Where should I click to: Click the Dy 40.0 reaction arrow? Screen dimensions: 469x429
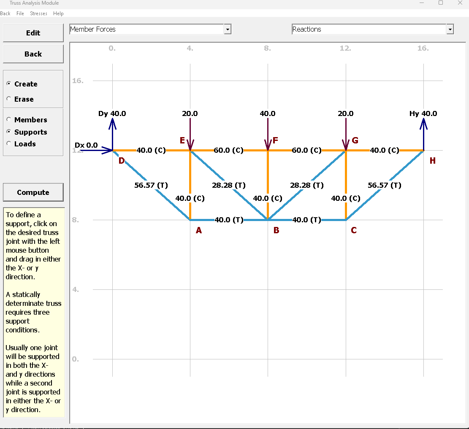click(112, 134)
